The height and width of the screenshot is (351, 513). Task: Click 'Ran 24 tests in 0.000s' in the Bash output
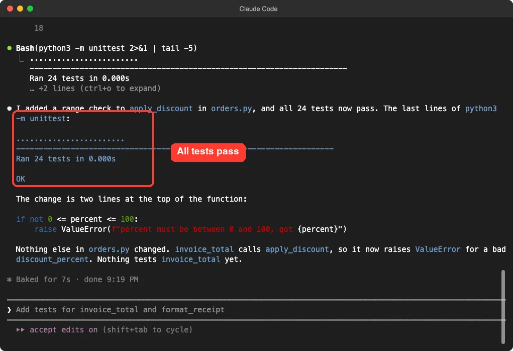[79, 78]
